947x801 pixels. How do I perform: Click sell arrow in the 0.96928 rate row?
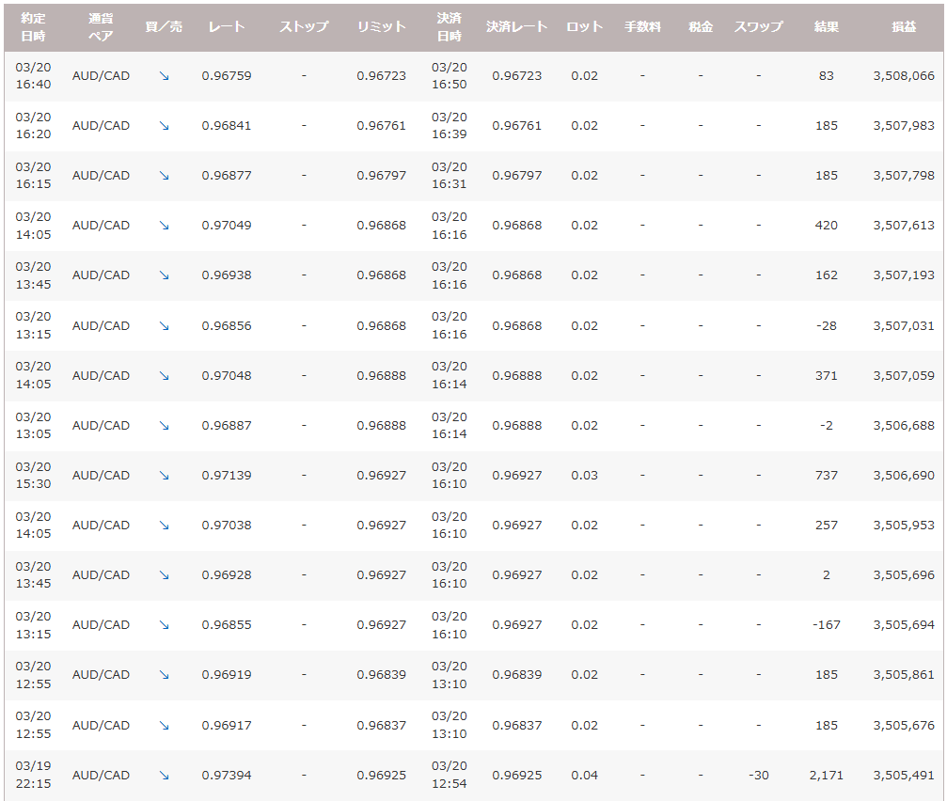164,575
